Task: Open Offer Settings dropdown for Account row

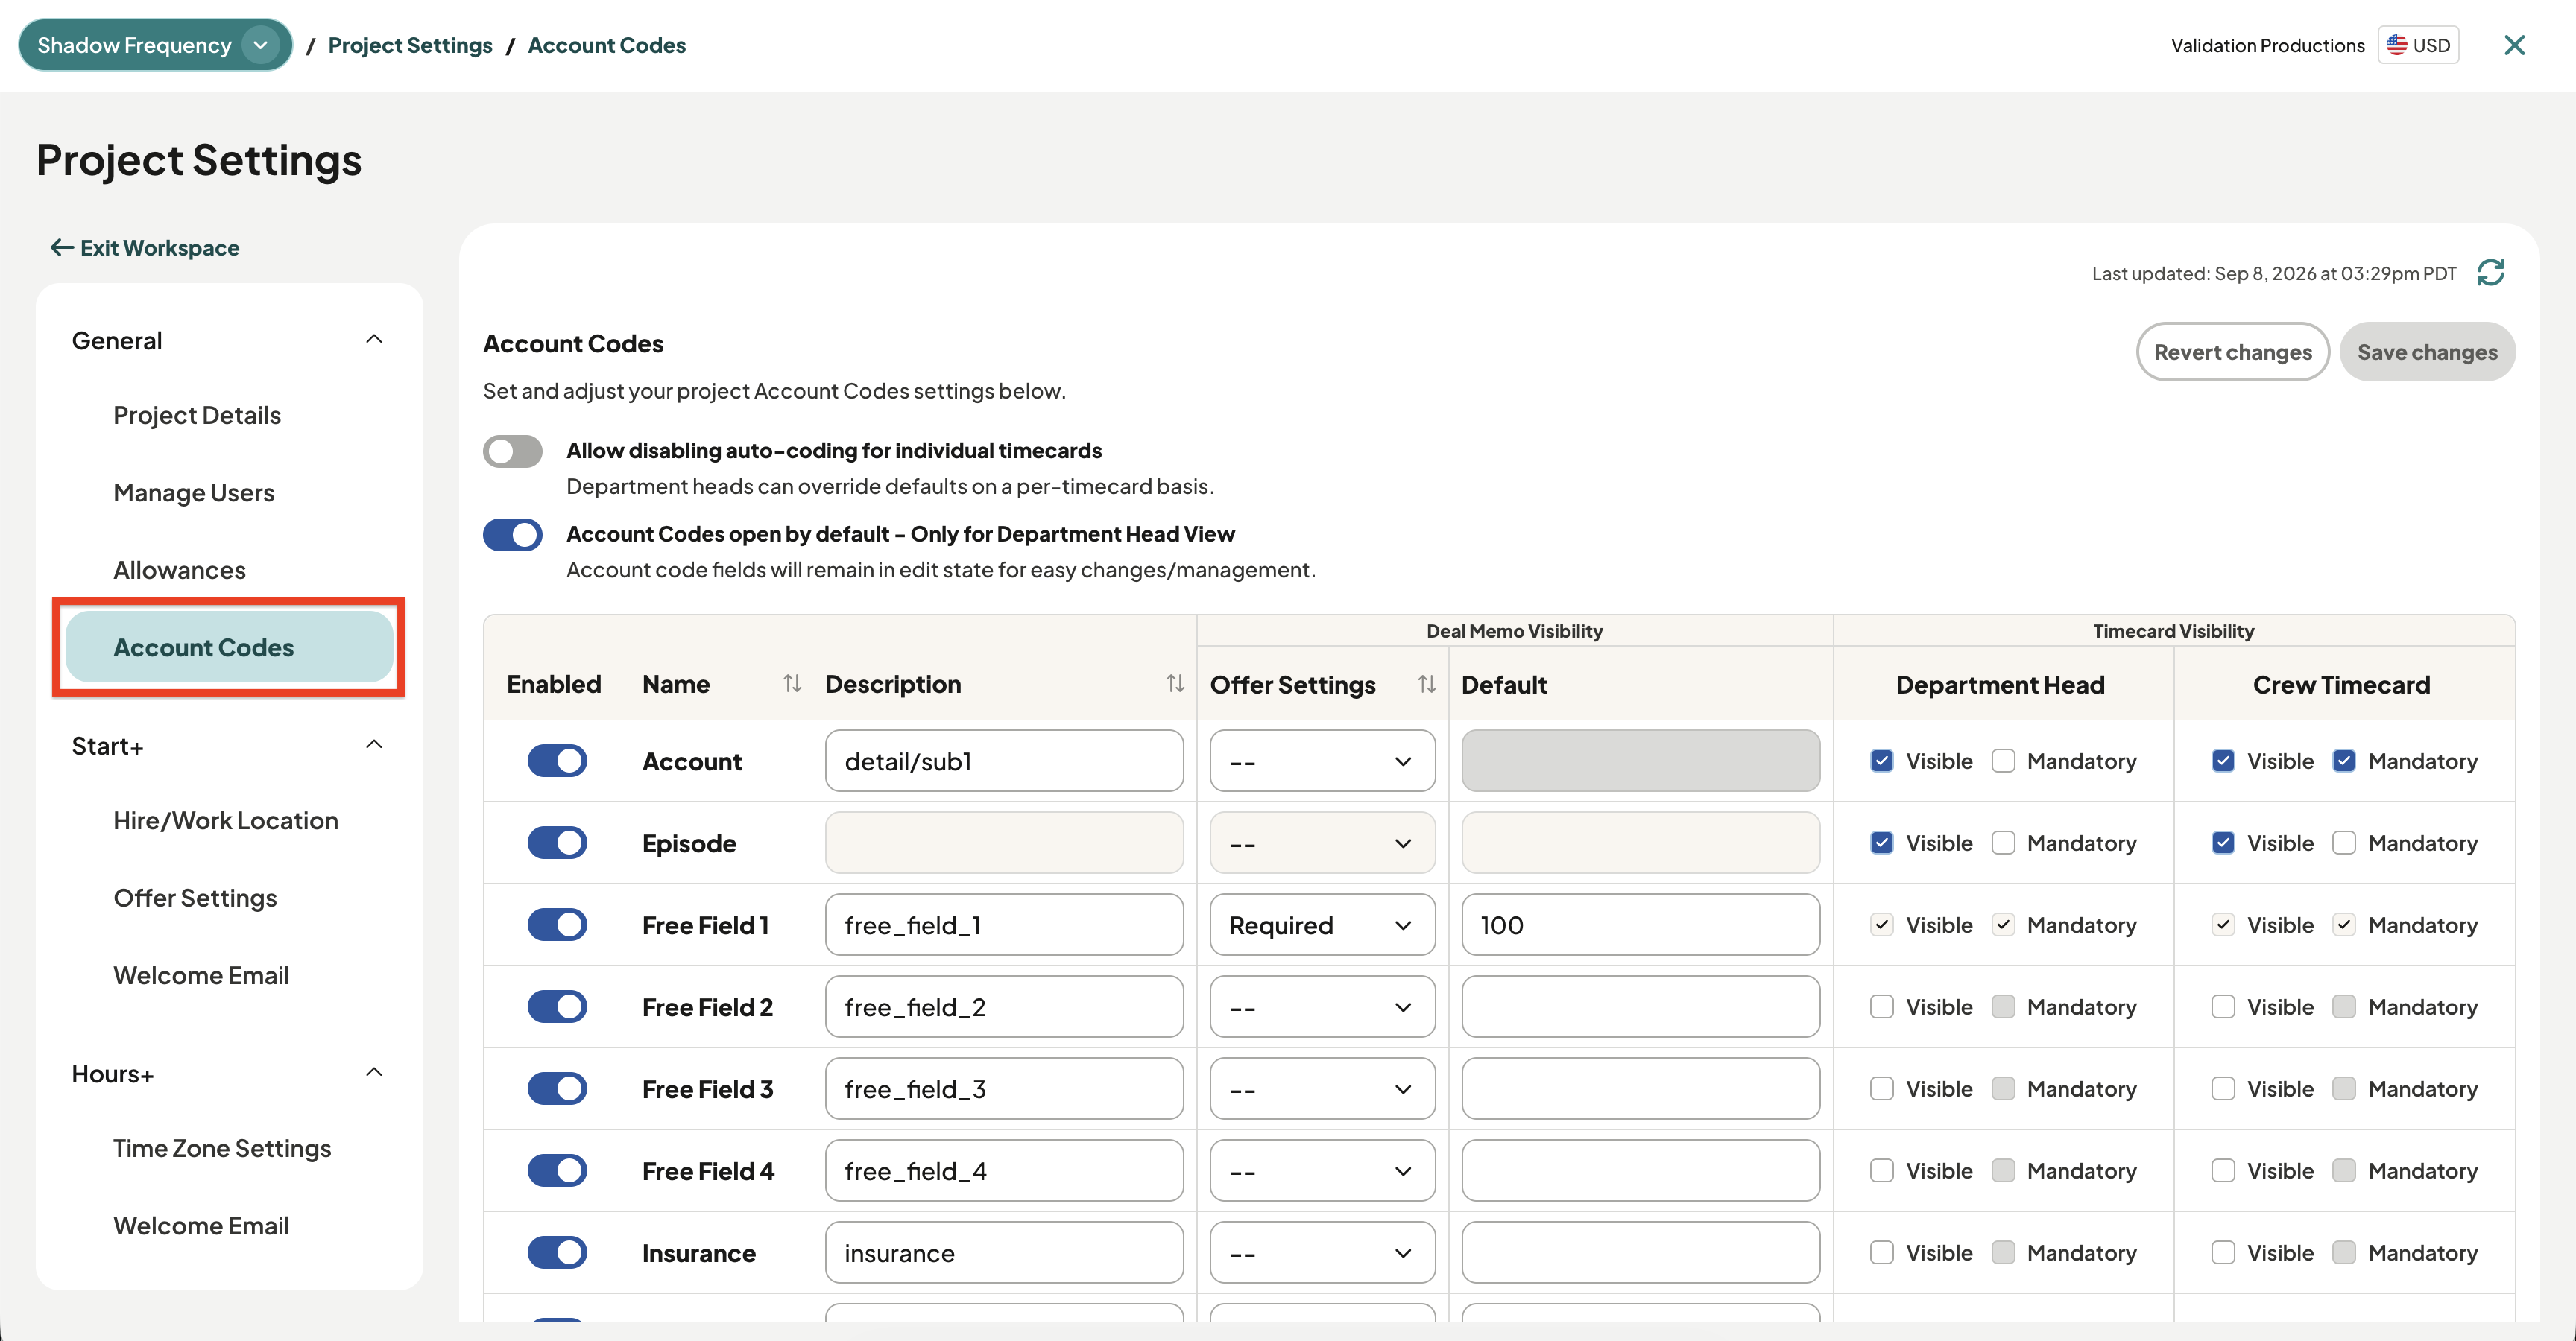Action: [1322, 761]
